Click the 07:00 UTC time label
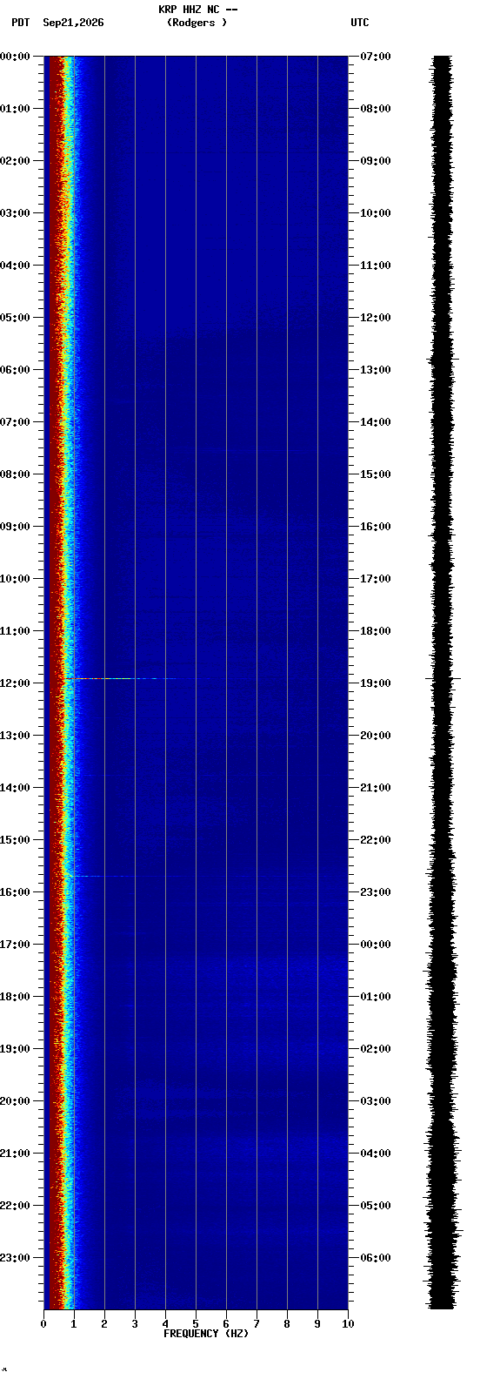The height and width of the screenshot is (1379, 480). (376, 57)
